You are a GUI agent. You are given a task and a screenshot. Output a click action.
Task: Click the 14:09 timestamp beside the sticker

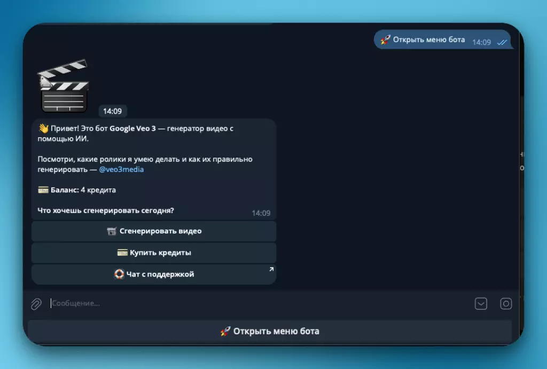tap(112, 111)
